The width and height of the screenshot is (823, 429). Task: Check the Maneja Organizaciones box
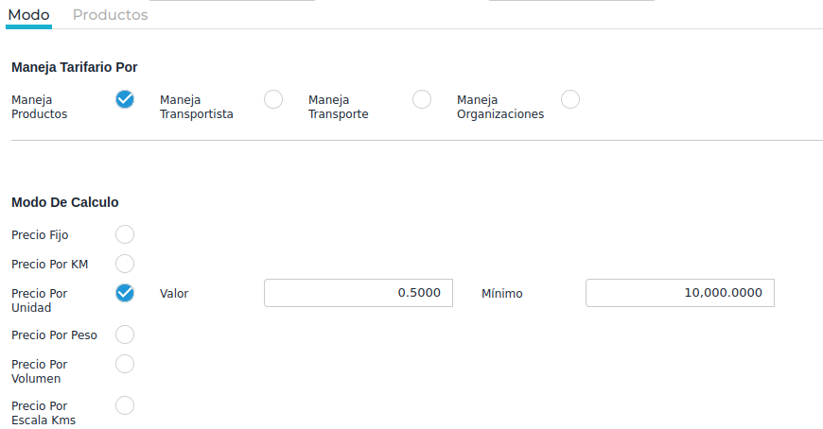[570, 99]
